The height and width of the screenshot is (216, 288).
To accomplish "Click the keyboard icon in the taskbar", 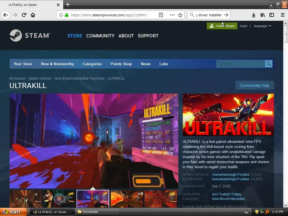I will 246,212.
